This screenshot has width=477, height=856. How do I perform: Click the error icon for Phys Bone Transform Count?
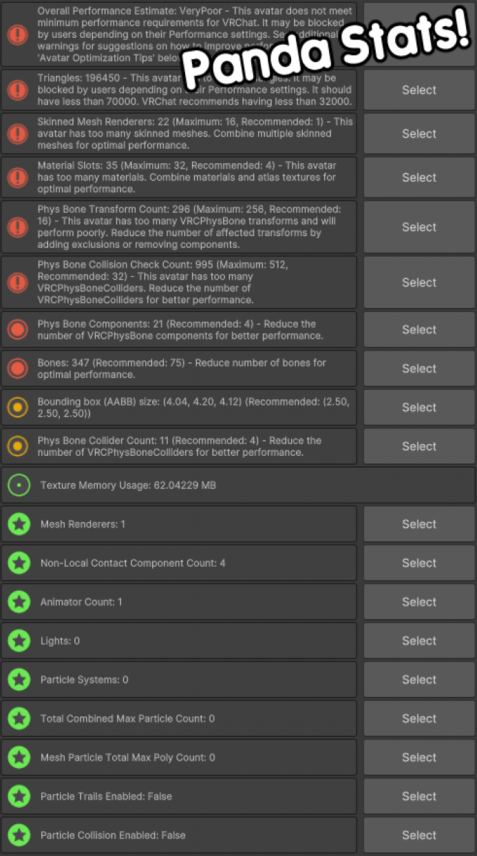point(18,227)
